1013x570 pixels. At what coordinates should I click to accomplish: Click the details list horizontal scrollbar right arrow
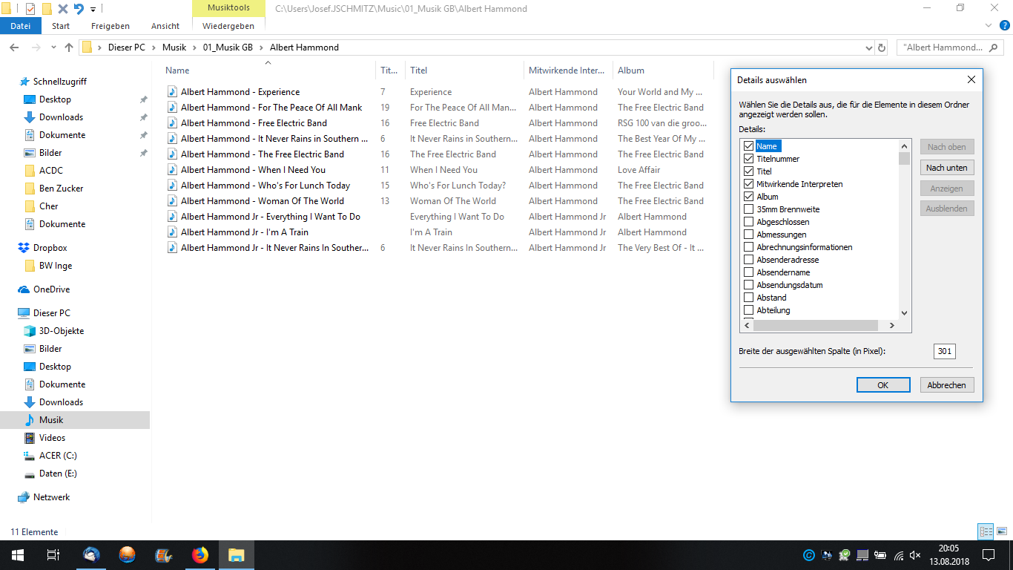[892, 326]
